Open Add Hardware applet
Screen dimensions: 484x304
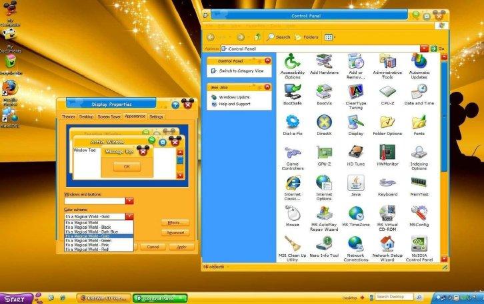(x=324, y=64)
